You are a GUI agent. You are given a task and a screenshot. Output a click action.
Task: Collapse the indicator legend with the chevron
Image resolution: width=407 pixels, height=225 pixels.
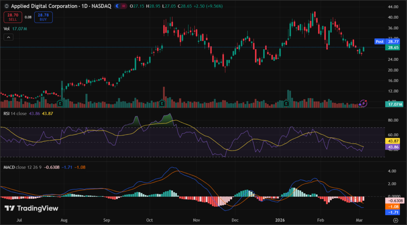tap(8, 37)
